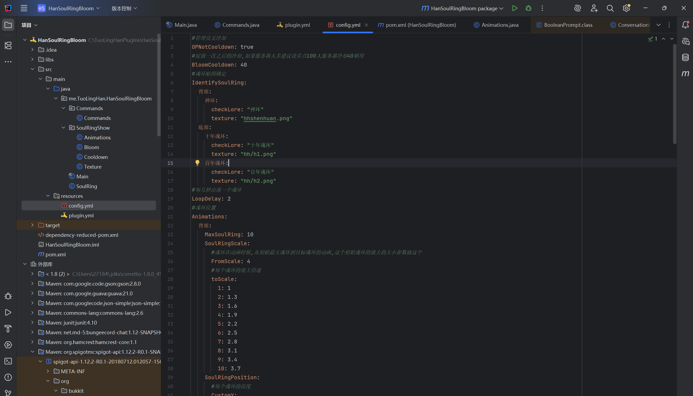Collapse 外部库 external libraries node
Viewport: 693px width, 396px height.
click(x=25, y=264)
